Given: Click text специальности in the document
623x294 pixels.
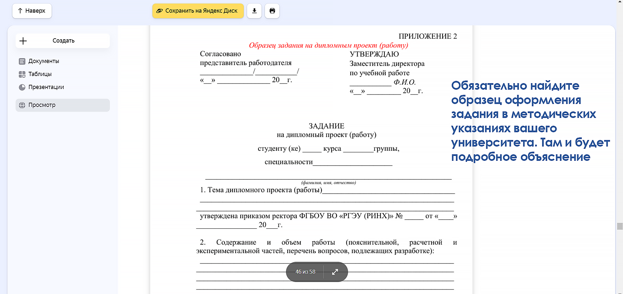Looking at the screenshot, I should [289, 162].
